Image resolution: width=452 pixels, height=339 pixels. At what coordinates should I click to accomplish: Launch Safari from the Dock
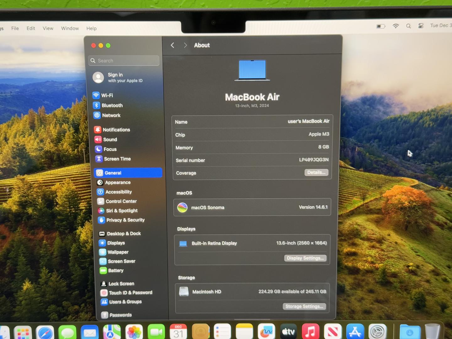(45, 332)
